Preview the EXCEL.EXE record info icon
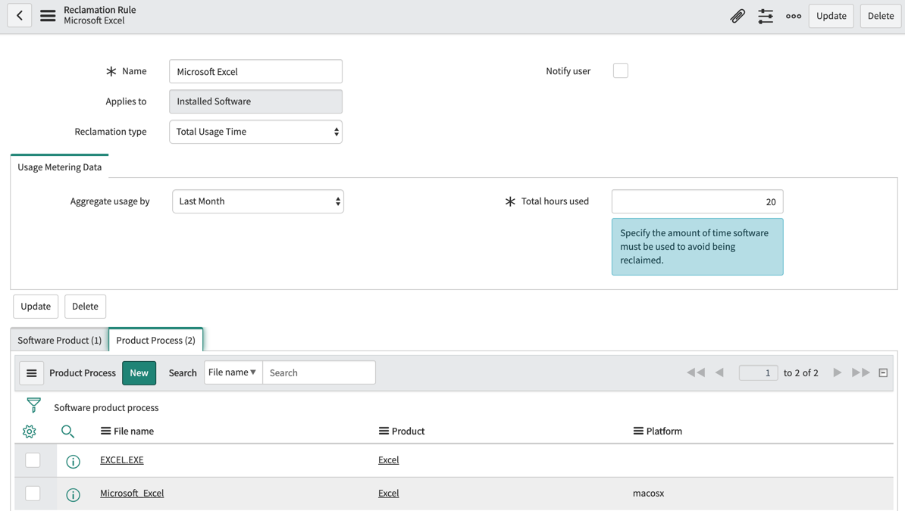This screenshot has width=905, height=511. point(73,461)
